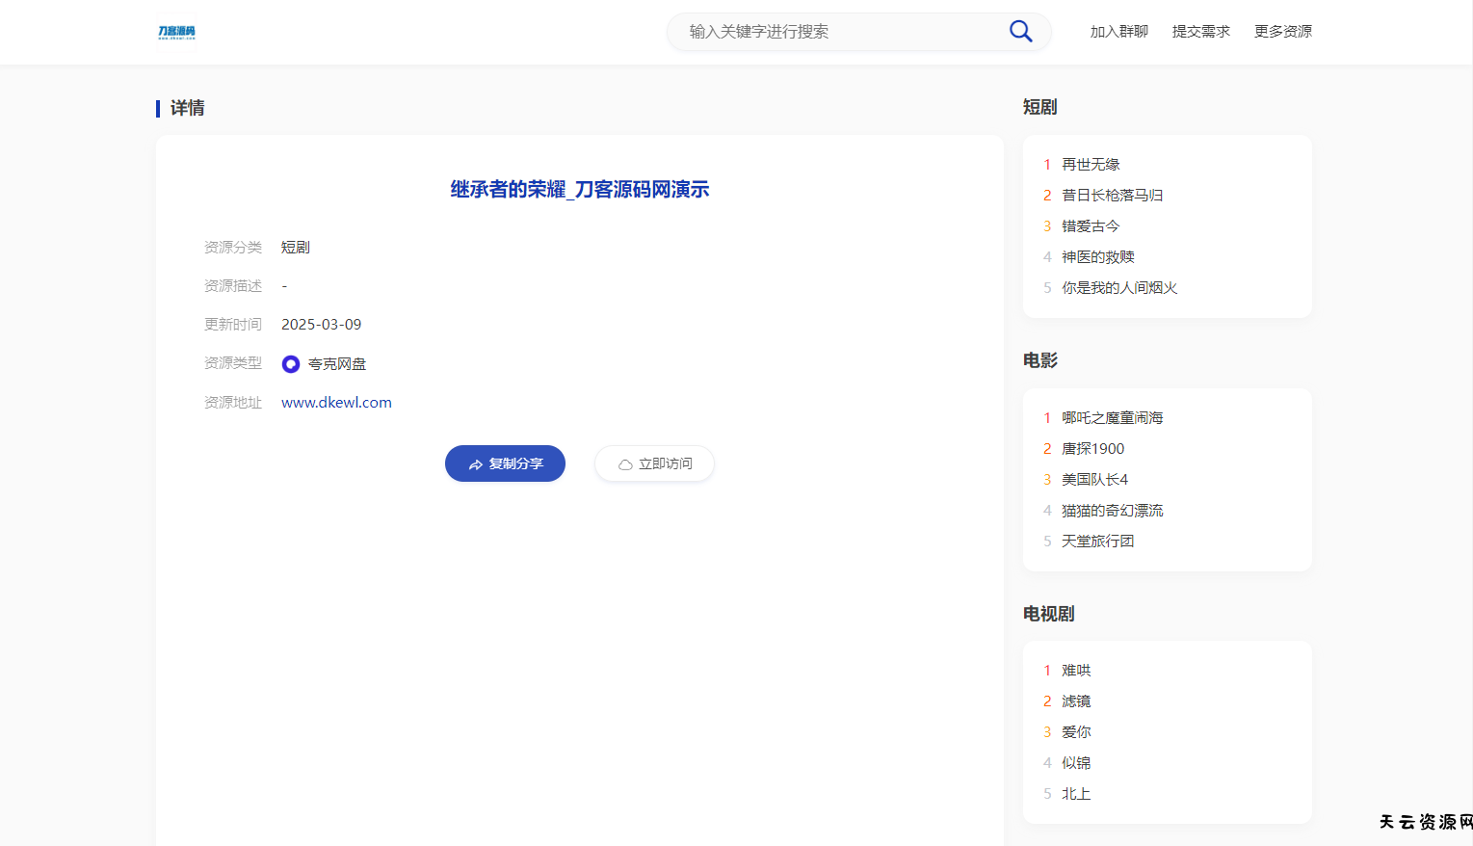Click the 立即访问 cloud button
Screen dimensions: 1473x846
(x=654, y=463)
